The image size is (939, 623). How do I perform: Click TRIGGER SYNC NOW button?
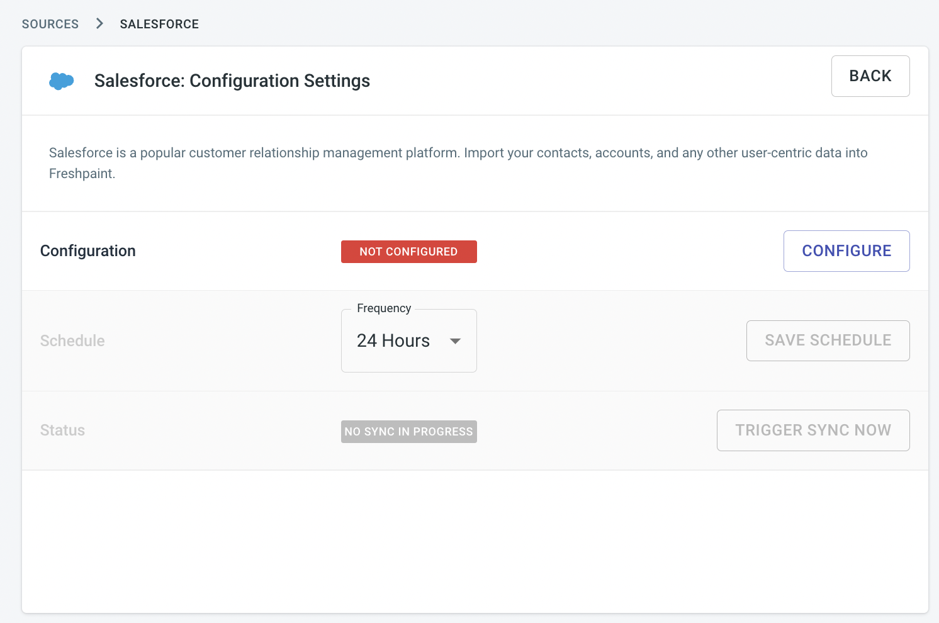click(813, 430)
